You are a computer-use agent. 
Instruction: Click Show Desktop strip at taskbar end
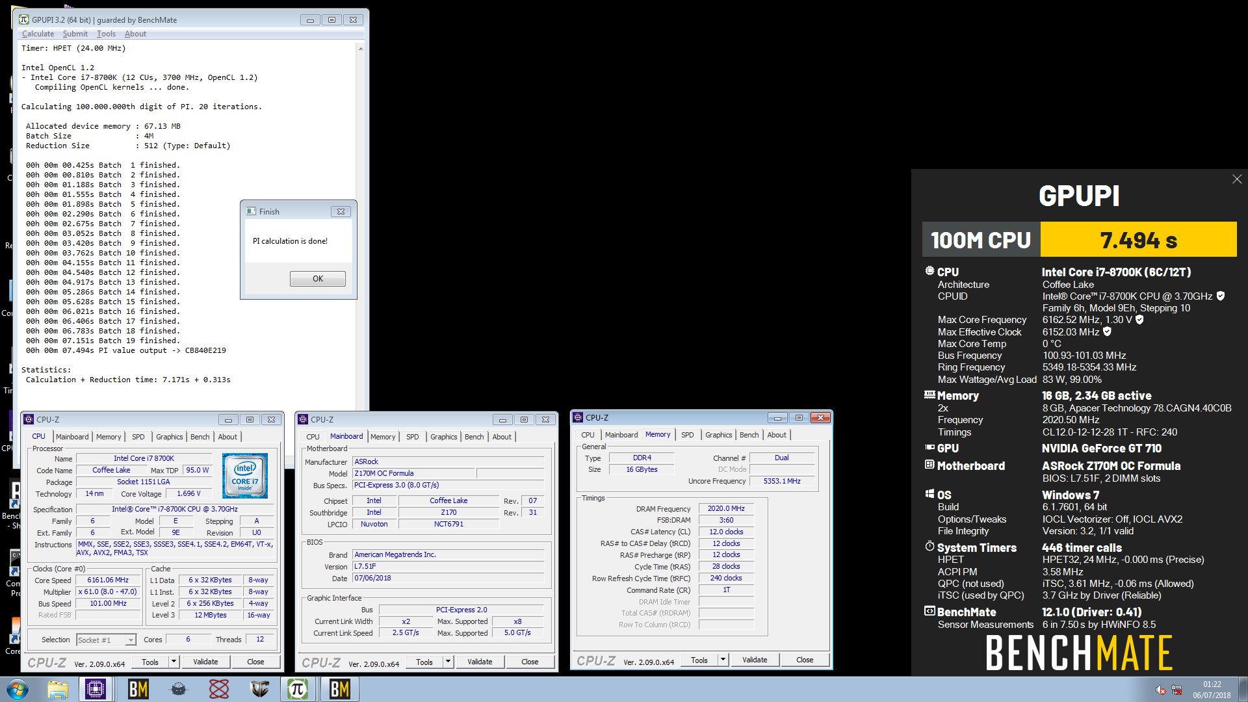(1243, 689)
